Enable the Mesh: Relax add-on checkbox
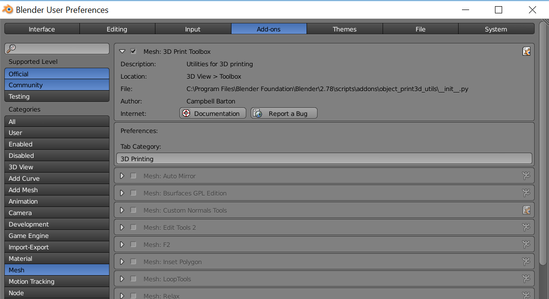 tap(133, 296)
